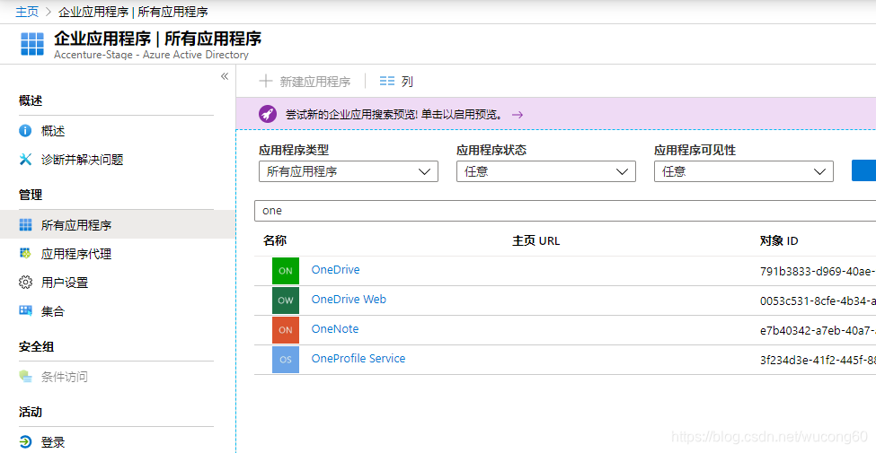Open the OneDrive Web application link
Image resolution: width=876 pixels, height=453 pixels.
pyautogui.click(x=349, y=299)
